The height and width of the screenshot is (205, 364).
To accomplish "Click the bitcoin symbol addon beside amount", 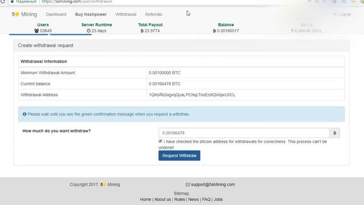I will tap(334, 133).
